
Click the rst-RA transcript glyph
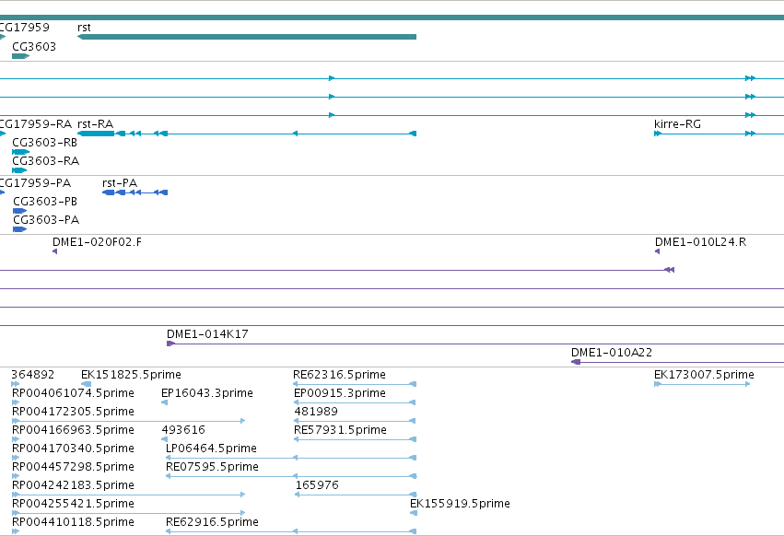247,134
